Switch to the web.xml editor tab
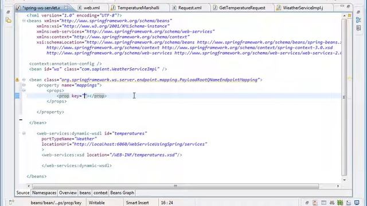367x206 pixels. coord(92,7)
